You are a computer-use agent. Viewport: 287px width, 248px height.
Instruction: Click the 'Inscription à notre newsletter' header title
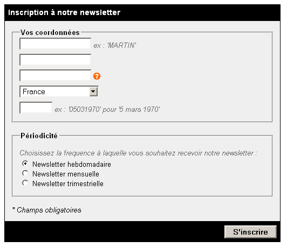64,12
